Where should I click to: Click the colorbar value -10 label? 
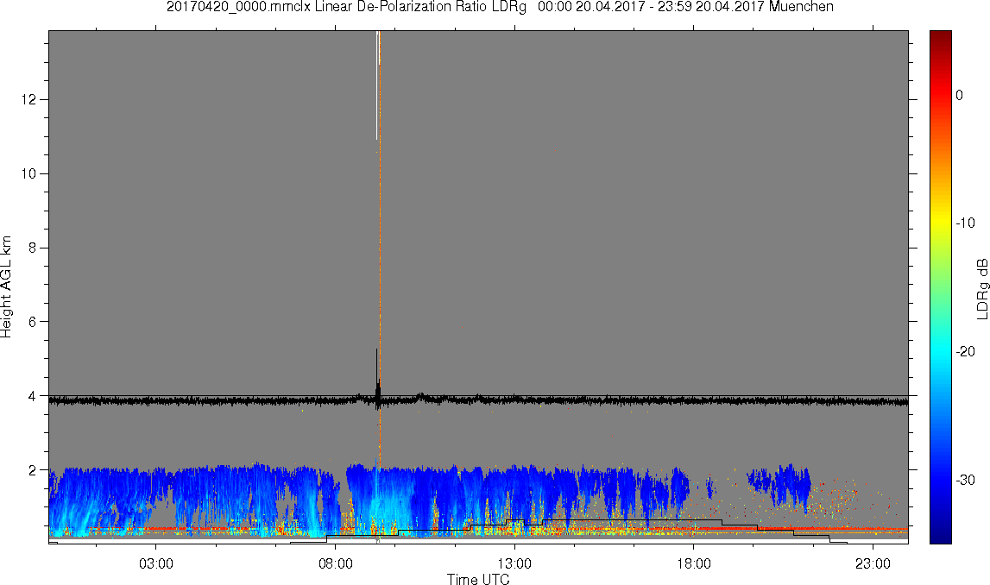[x=966, y=223]
